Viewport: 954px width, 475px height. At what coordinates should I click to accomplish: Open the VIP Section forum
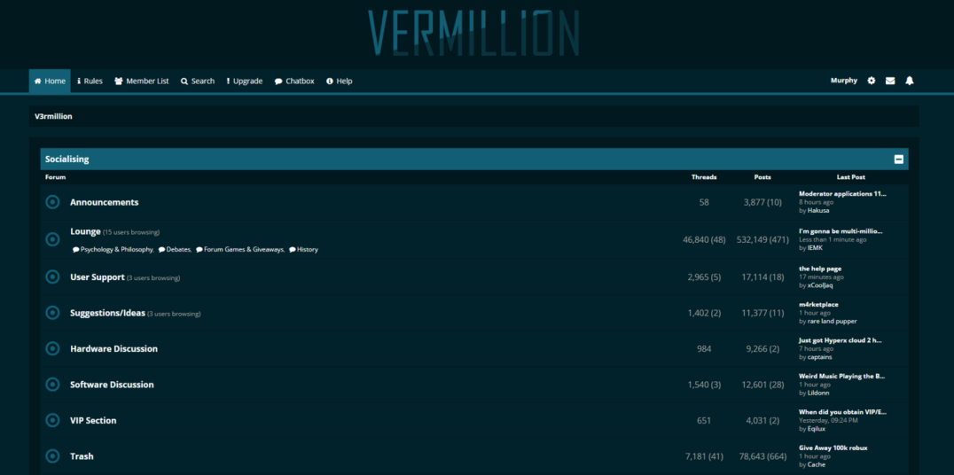[x=93, y=420]
